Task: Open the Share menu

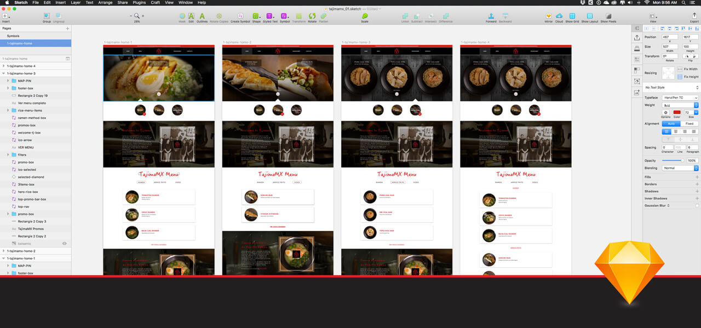Action: tap(123, 3)
